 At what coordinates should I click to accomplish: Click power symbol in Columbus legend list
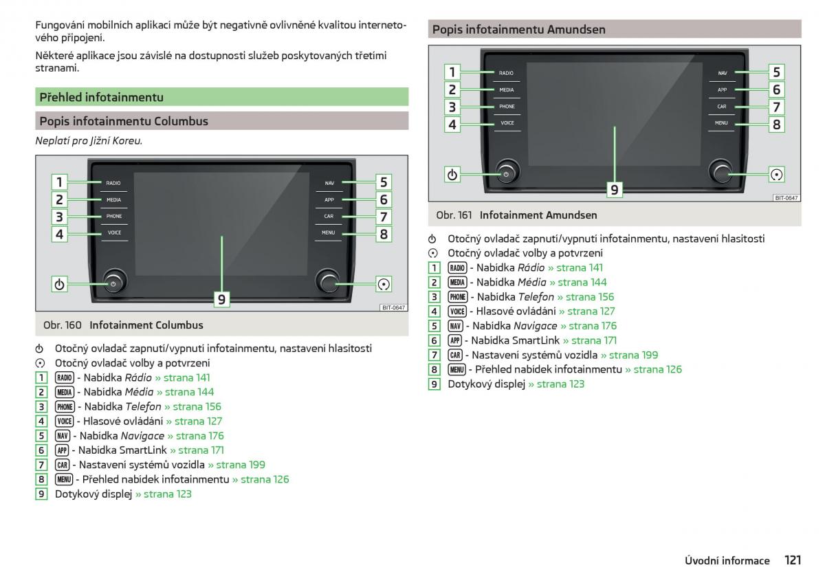40,349
